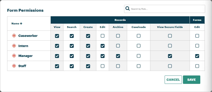Enable Intern Archive permission
This screenshot has width=212, height=92.
[118, 46]
